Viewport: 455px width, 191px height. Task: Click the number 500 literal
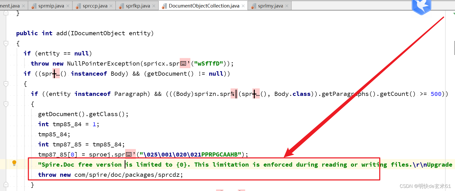[436, 94]
